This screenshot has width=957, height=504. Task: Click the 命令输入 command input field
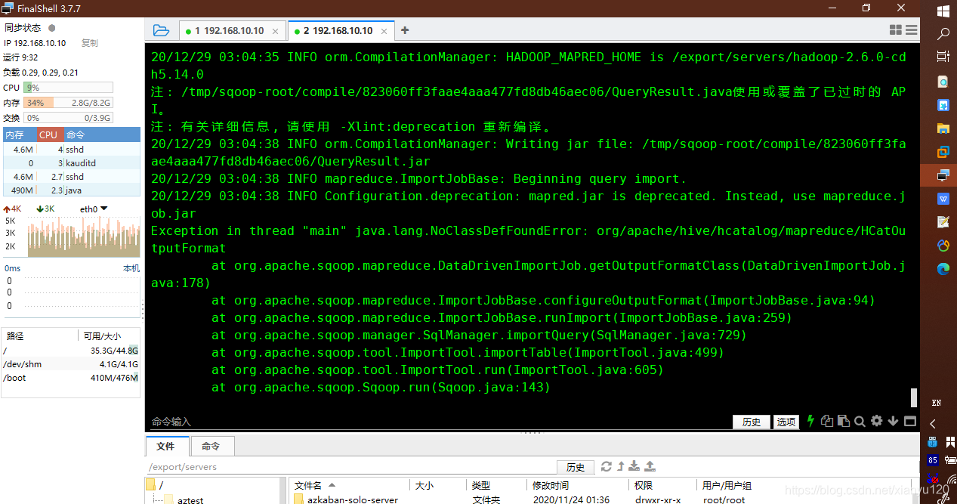tap(438, 422)
